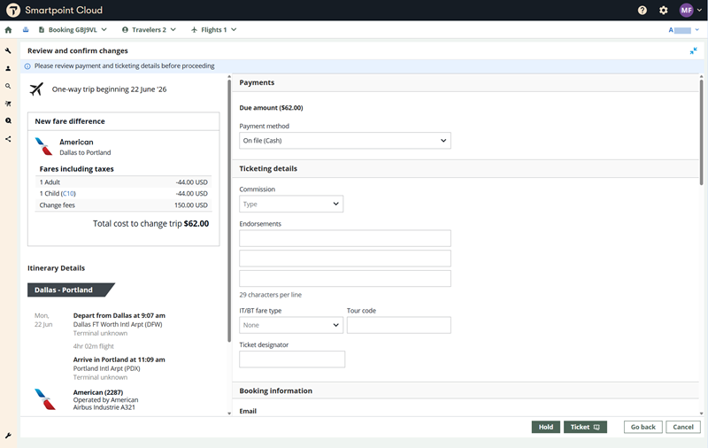This screenshot has height=448, width=708.
Task: Click the MF user avatar
Action: [x=687, y=11]
